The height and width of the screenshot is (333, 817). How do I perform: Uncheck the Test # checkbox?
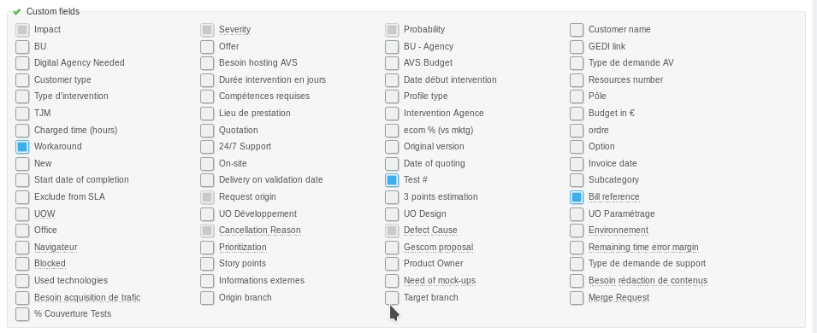392,180
